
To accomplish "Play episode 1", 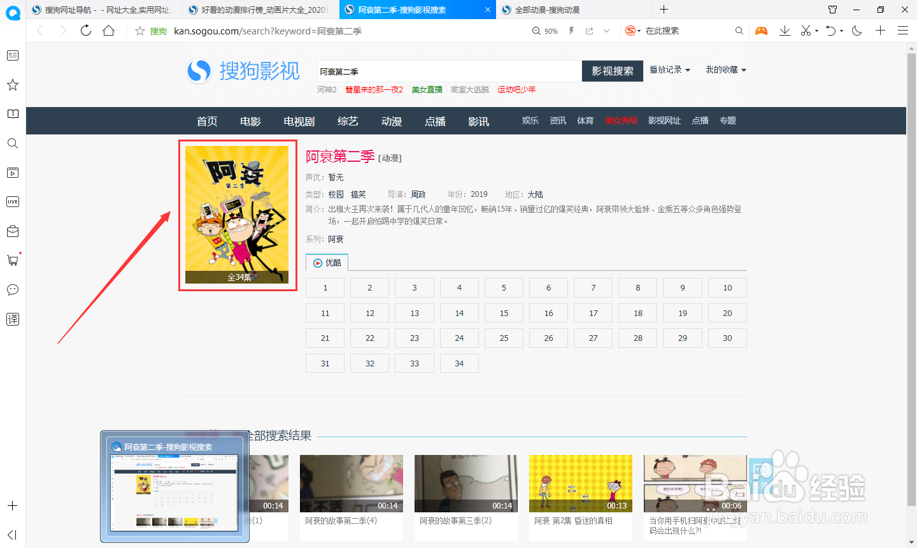I will (x=325, y=288).
